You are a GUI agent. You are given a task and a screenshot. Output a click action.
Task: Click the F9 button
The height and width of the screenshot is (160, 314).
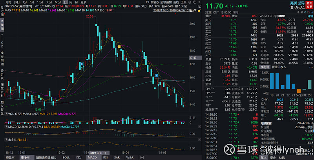pyautogui.click(x=148, y=2)
